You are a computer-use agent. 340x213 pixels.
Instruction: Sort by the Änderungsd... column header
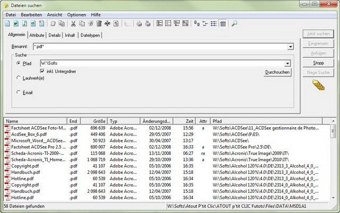coord(157,121)
